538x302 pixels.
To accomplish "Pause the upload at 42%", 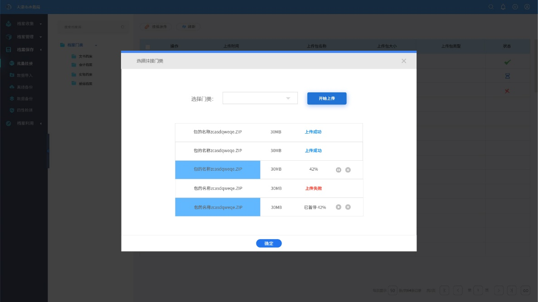I will pyautogui.click(x=339, y=170).
